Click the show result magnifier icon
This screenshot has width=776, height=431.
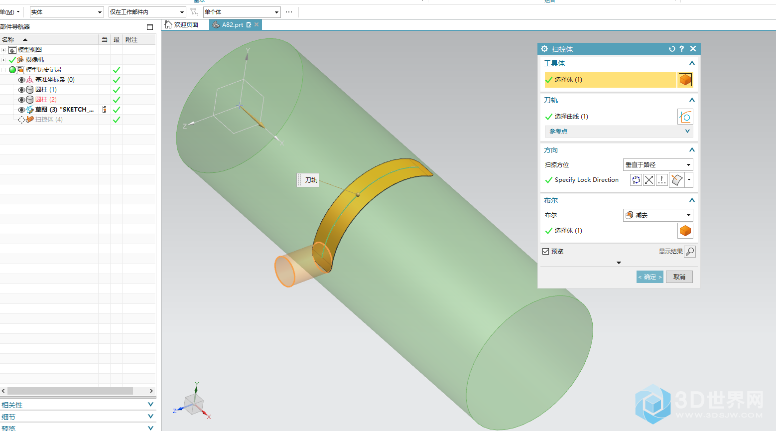[690, 252]
